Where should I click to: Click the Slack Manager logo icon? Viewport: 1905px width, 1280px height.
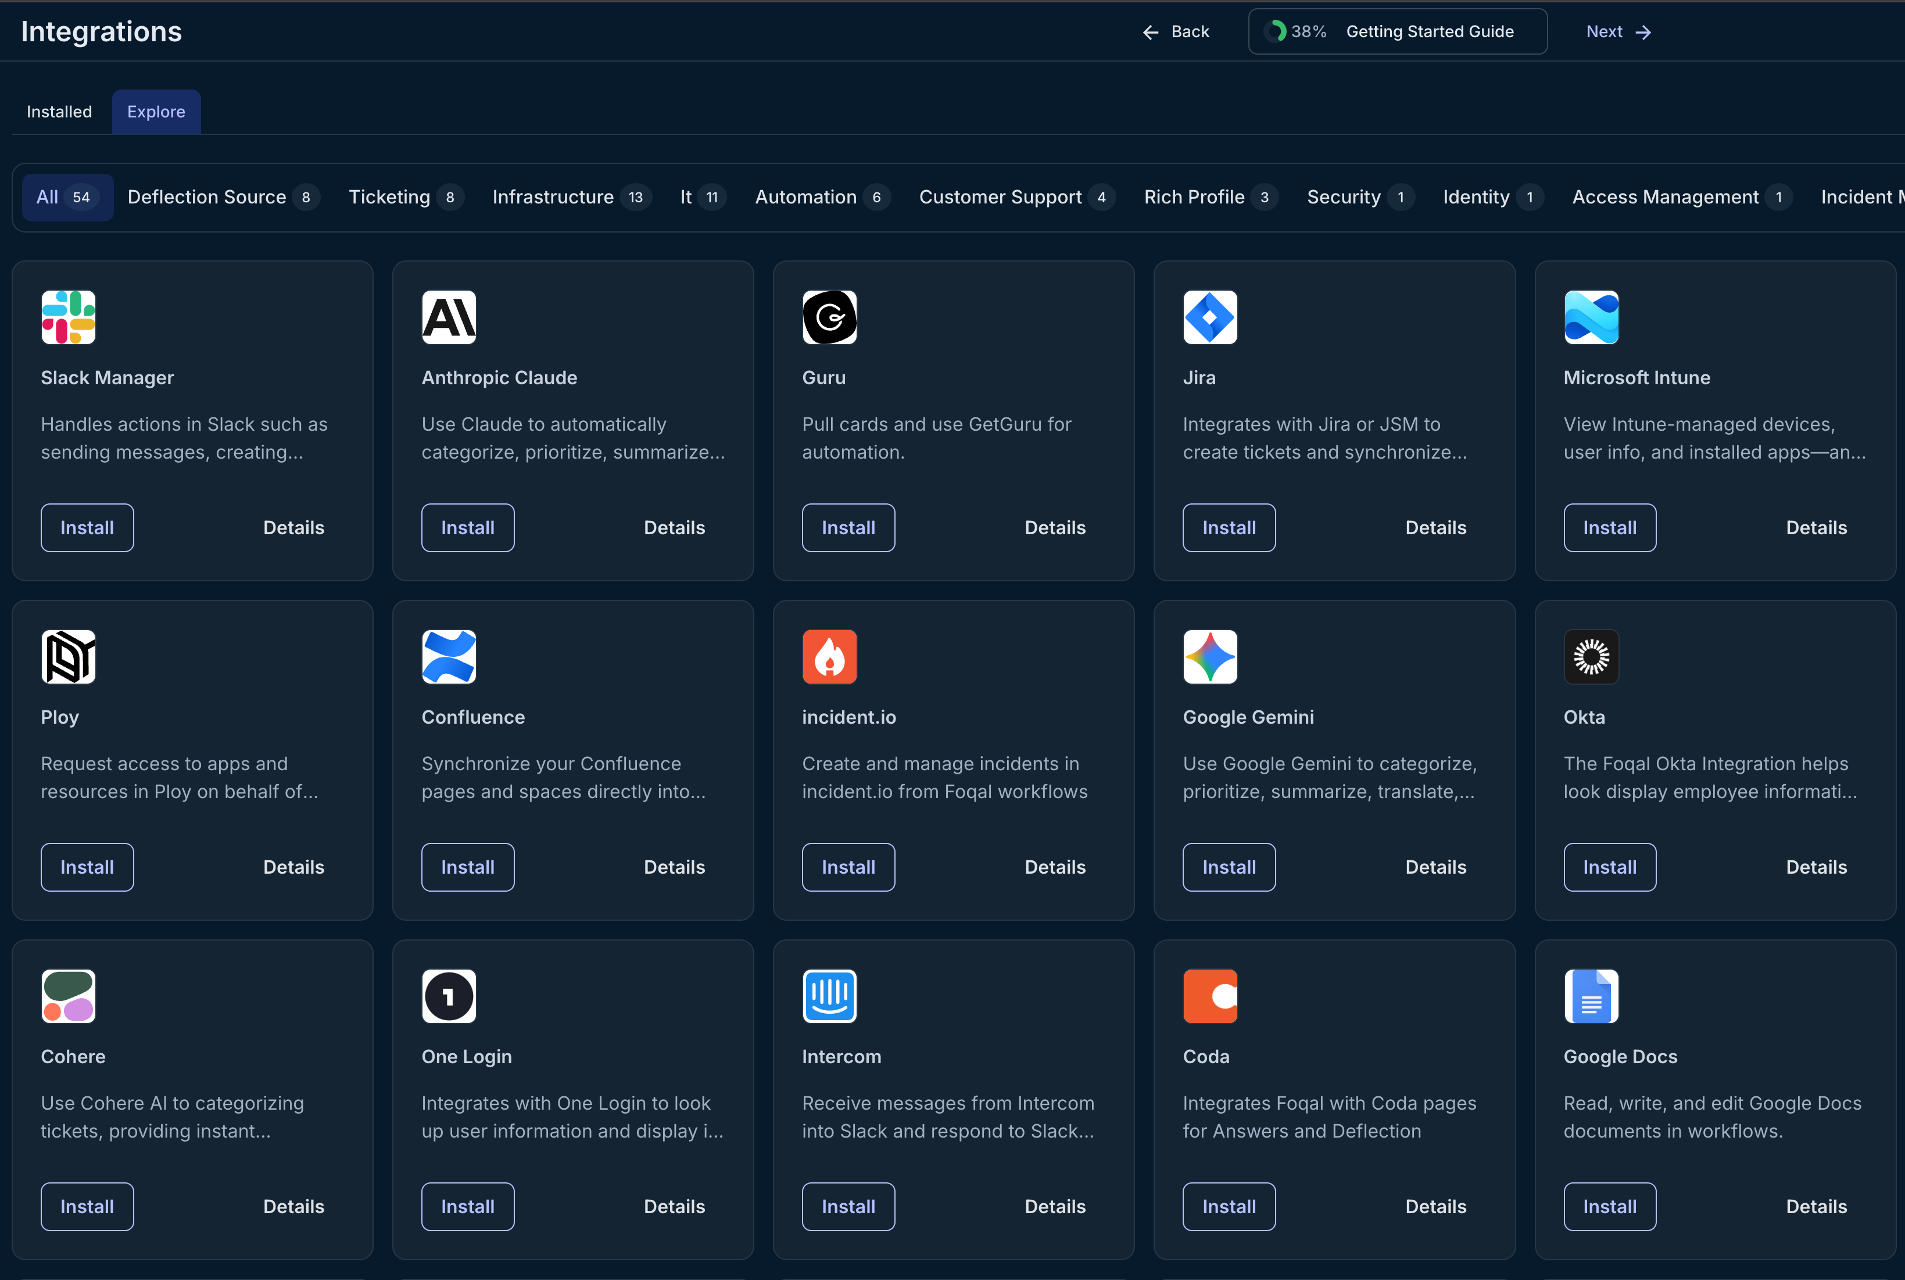(x=69, y=317)
